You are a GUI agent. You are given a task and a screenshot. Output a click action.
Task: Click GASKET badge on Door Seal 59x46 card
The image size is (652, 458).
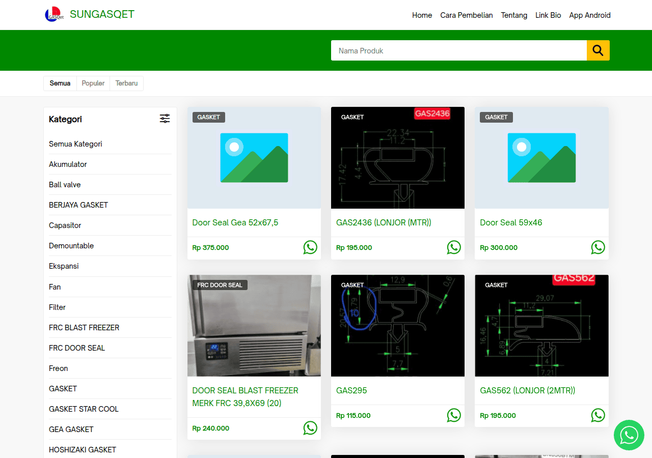point(496,117)
